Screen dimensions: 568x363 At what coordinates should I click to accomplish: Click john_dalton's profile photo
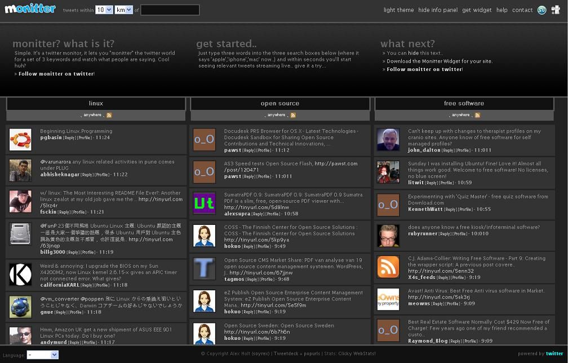388,139
